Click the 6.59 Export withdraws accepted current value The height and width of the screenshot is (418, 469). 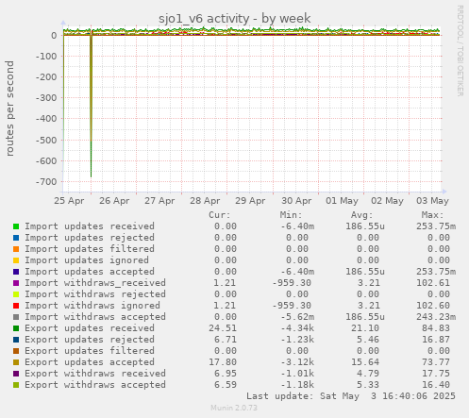(226, 385)
